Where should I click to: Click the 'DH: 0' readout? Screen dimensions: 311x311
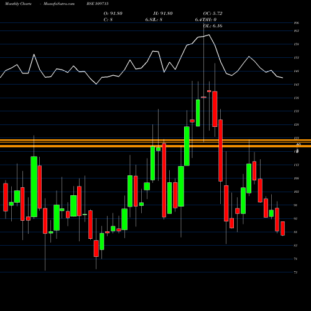pos(209,20)
